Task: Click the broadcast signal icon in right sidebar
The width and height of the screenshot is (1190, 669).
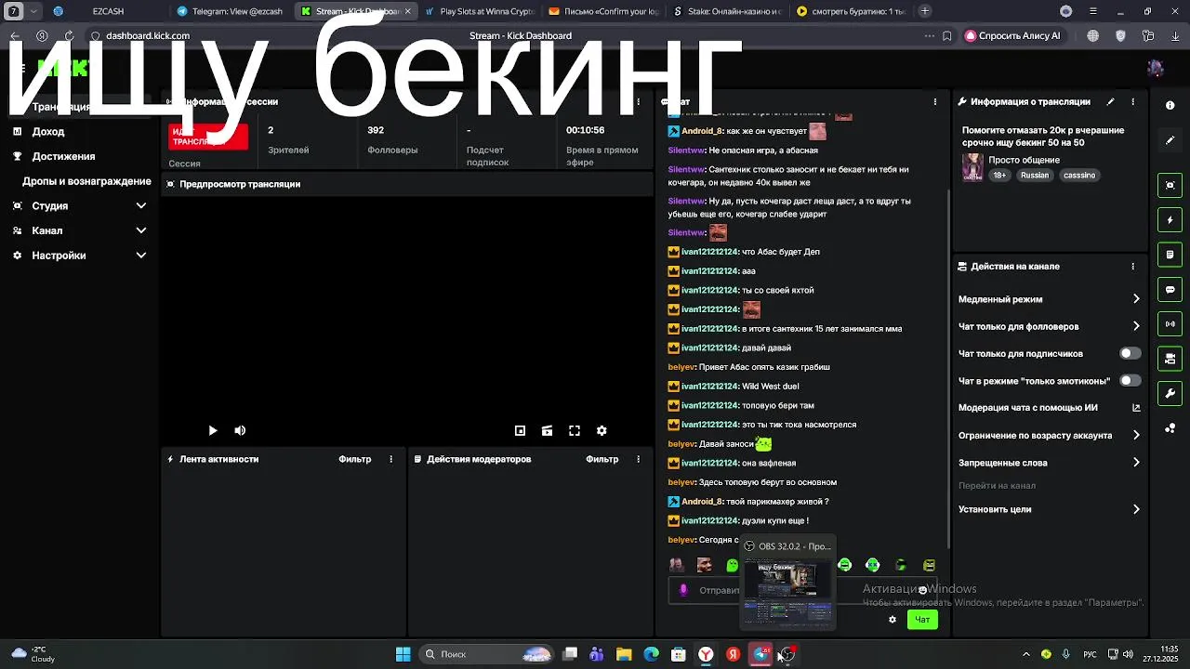Action: [1170, 324]
